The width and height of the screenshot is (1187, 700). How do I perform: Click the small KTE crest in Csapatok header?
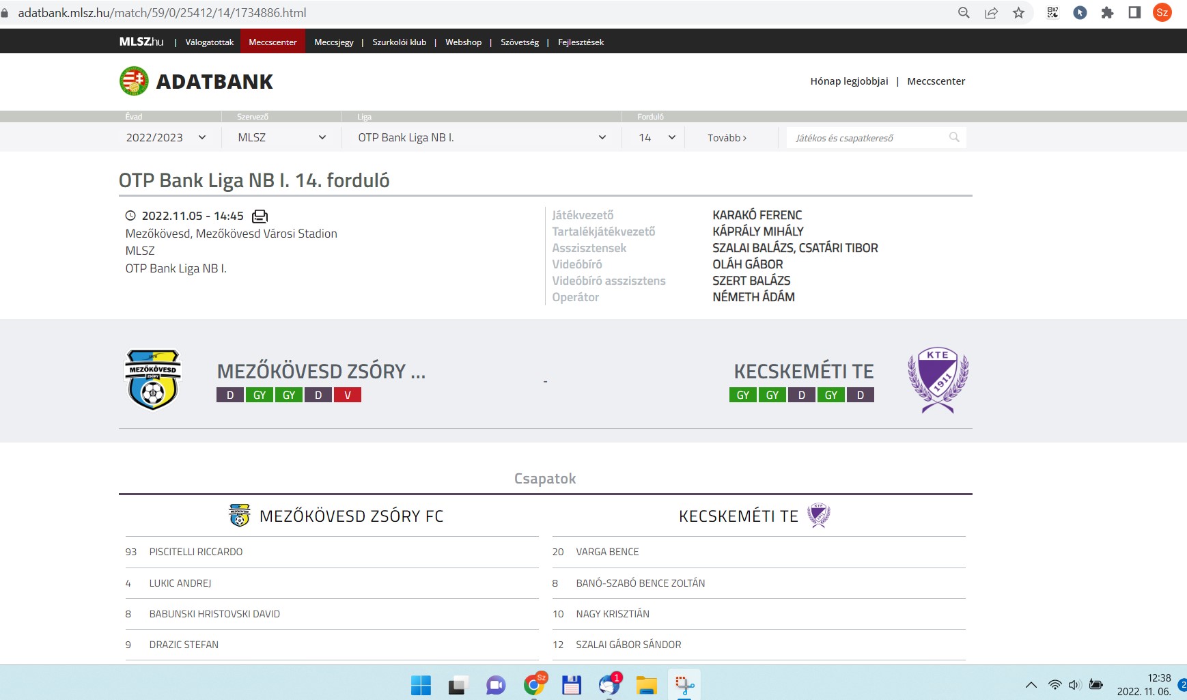coord(818,516)
